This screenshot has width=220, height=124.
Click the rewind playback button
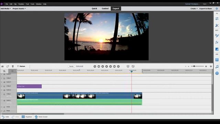[99, 66]
